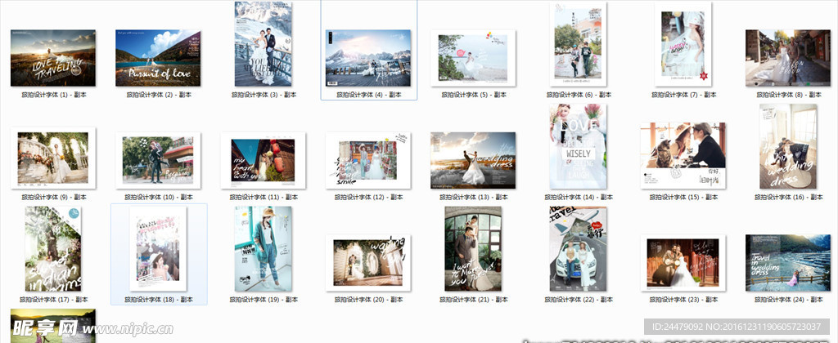This screenshot has width=838, height=343.
Task: Click file name 旅拍设计字体 (8) - 副本
Action: pyautogui.click(x=789, y=95)
